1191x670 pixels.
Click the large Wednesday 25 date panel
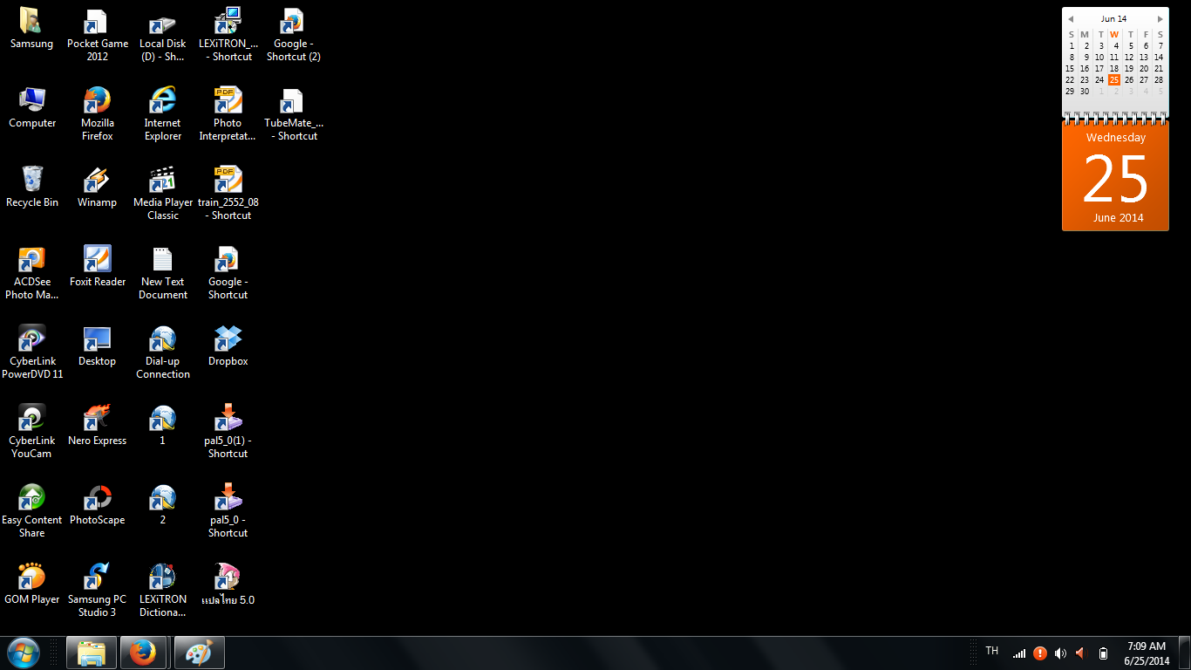(x=1116, y=176)
